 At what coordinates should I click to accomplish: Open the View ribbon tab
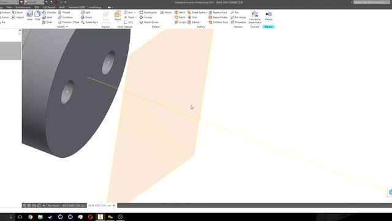point(9,7)
